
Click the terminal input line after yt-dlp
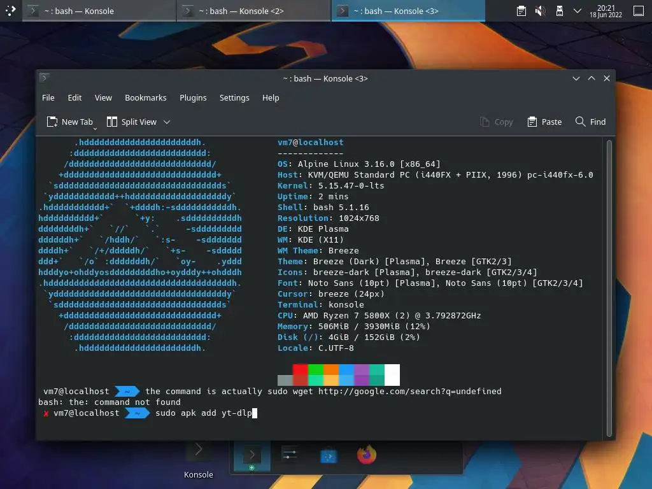tap(255, 413)
